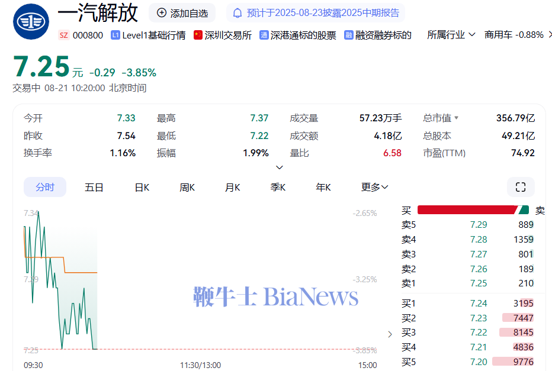The height and width of the screenshot is (371, 552).
Task: Expand the 所属行业 dropdown
Action: click(451, 35)
